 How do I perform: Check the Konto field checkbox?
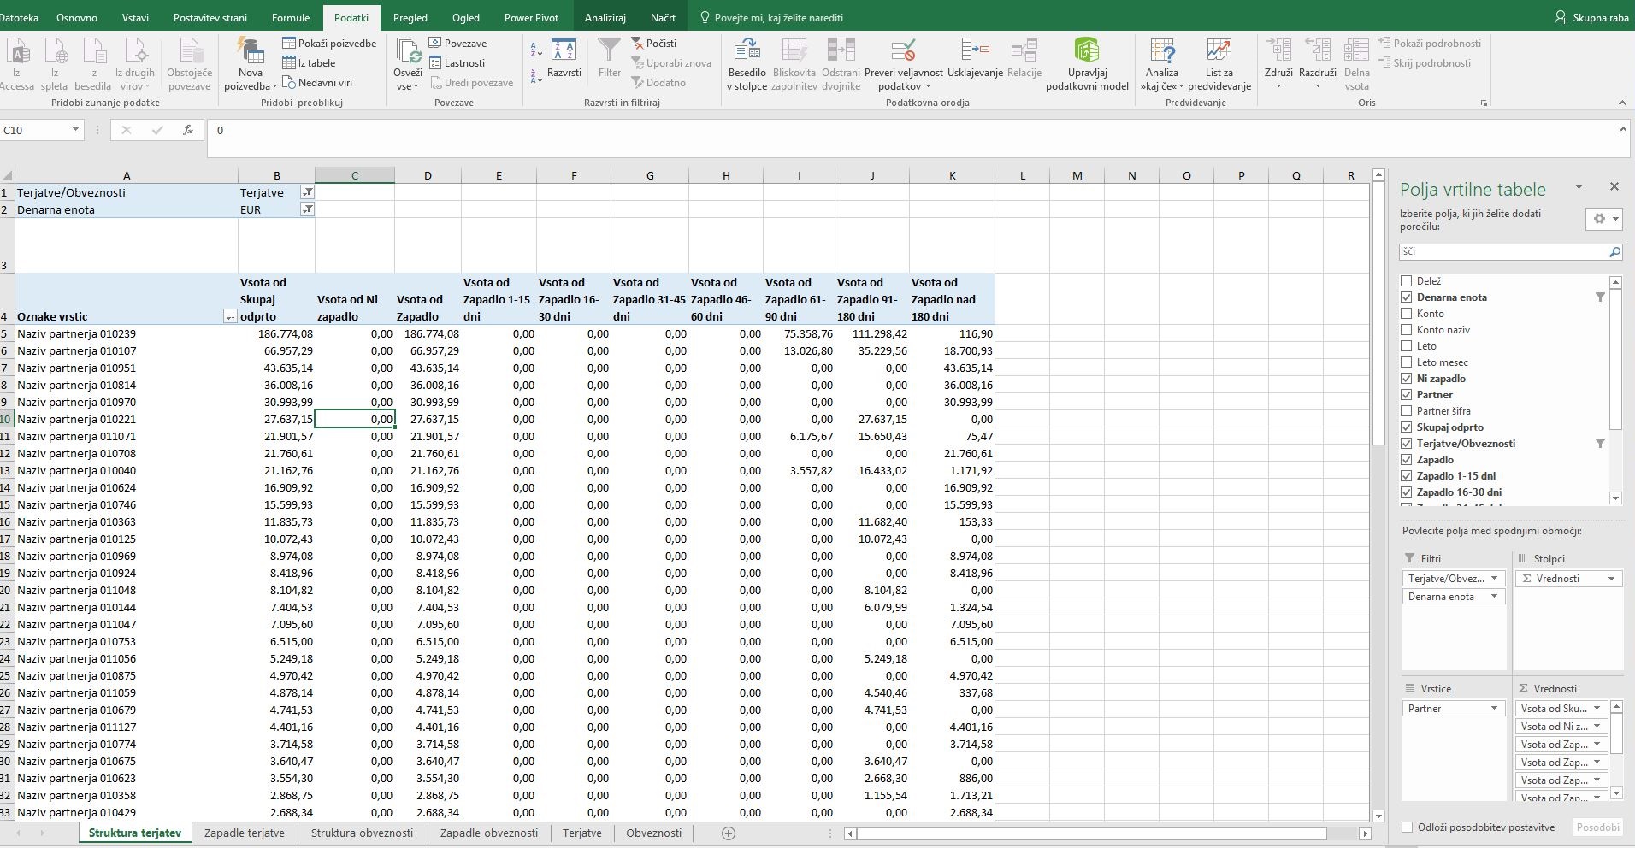click(x=1406, y=313)
